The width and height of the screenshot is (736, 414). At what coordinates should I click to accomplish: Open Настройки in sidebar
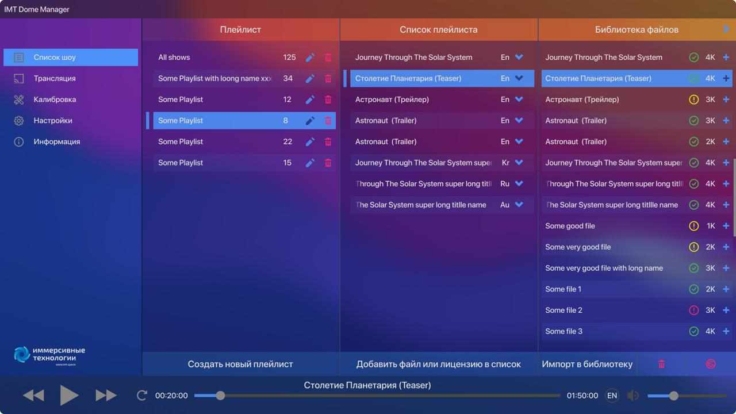pyautogui.click(x=71, y=121)
